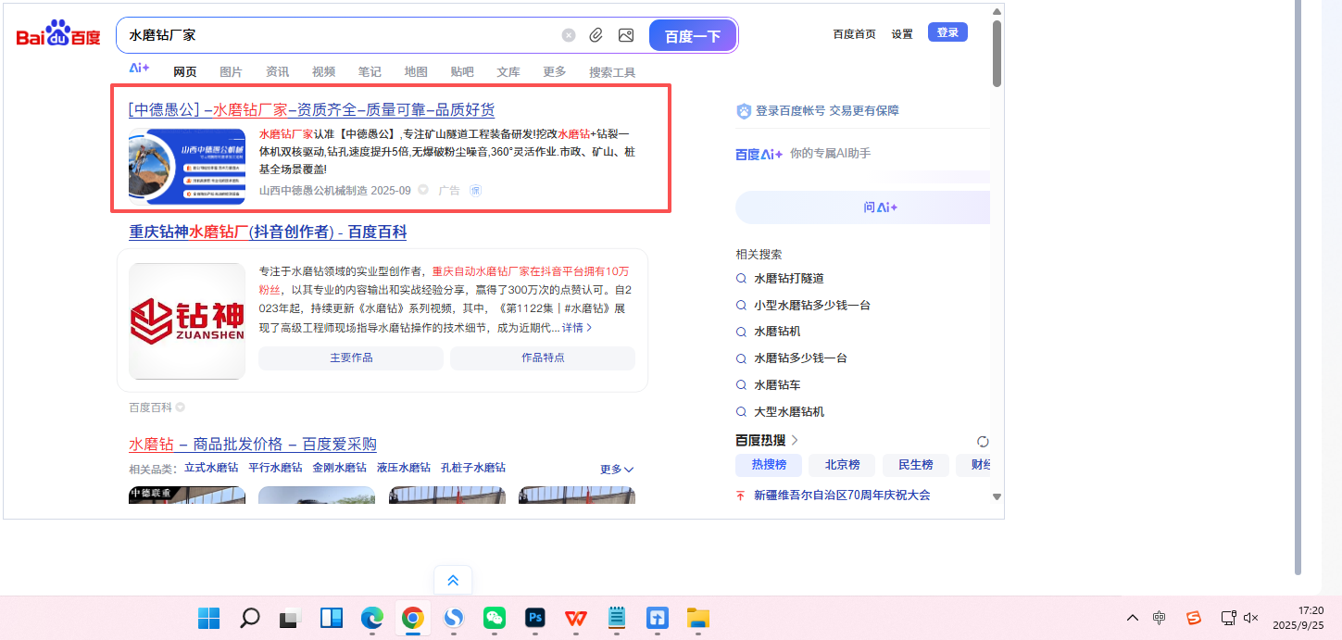Open the ad feedback dropdown arrow
This screenshot has width=1342, height=640.
click(423, 190)
